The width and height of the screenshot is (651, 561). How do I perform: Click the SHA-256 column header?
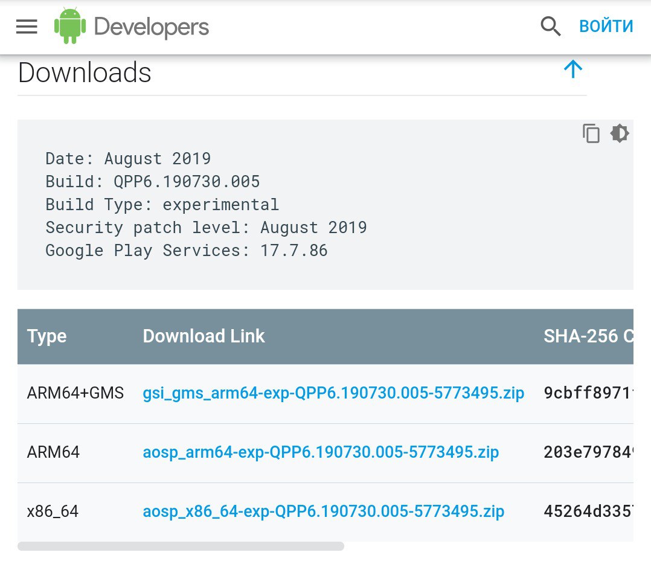click(588, 336)
